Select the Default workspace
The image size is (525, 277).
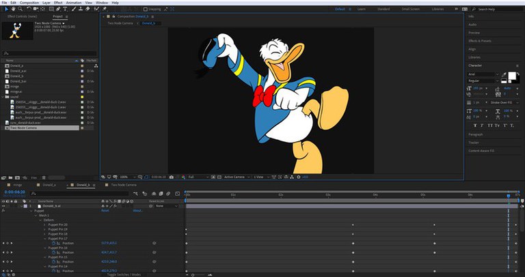pyautogui.click(x=340, y=9)
